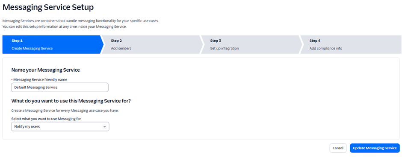Expand the Notify my users dropdown

point(60,127)
